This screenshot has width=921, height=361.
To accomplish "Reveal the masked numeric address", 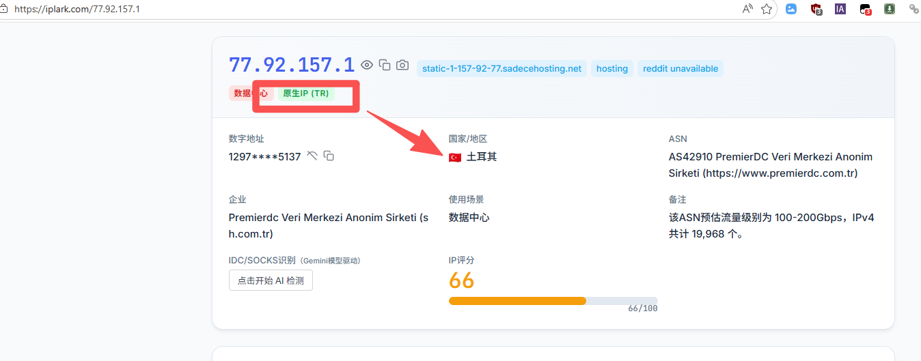I will pyautogui.click(x=312, y=156).
